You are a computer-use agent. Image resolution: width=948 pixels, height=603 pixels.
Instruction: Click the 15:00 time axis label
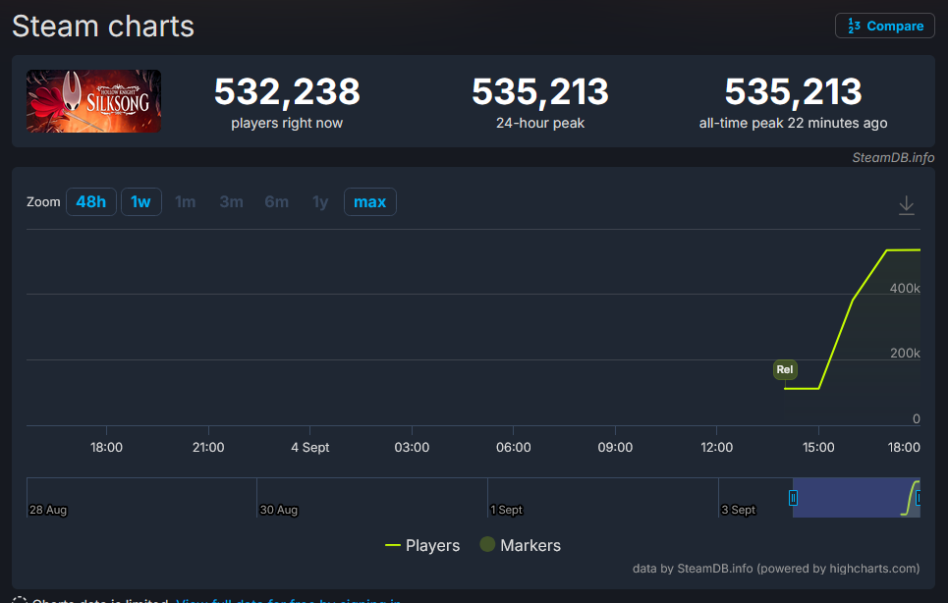[818, 448]
